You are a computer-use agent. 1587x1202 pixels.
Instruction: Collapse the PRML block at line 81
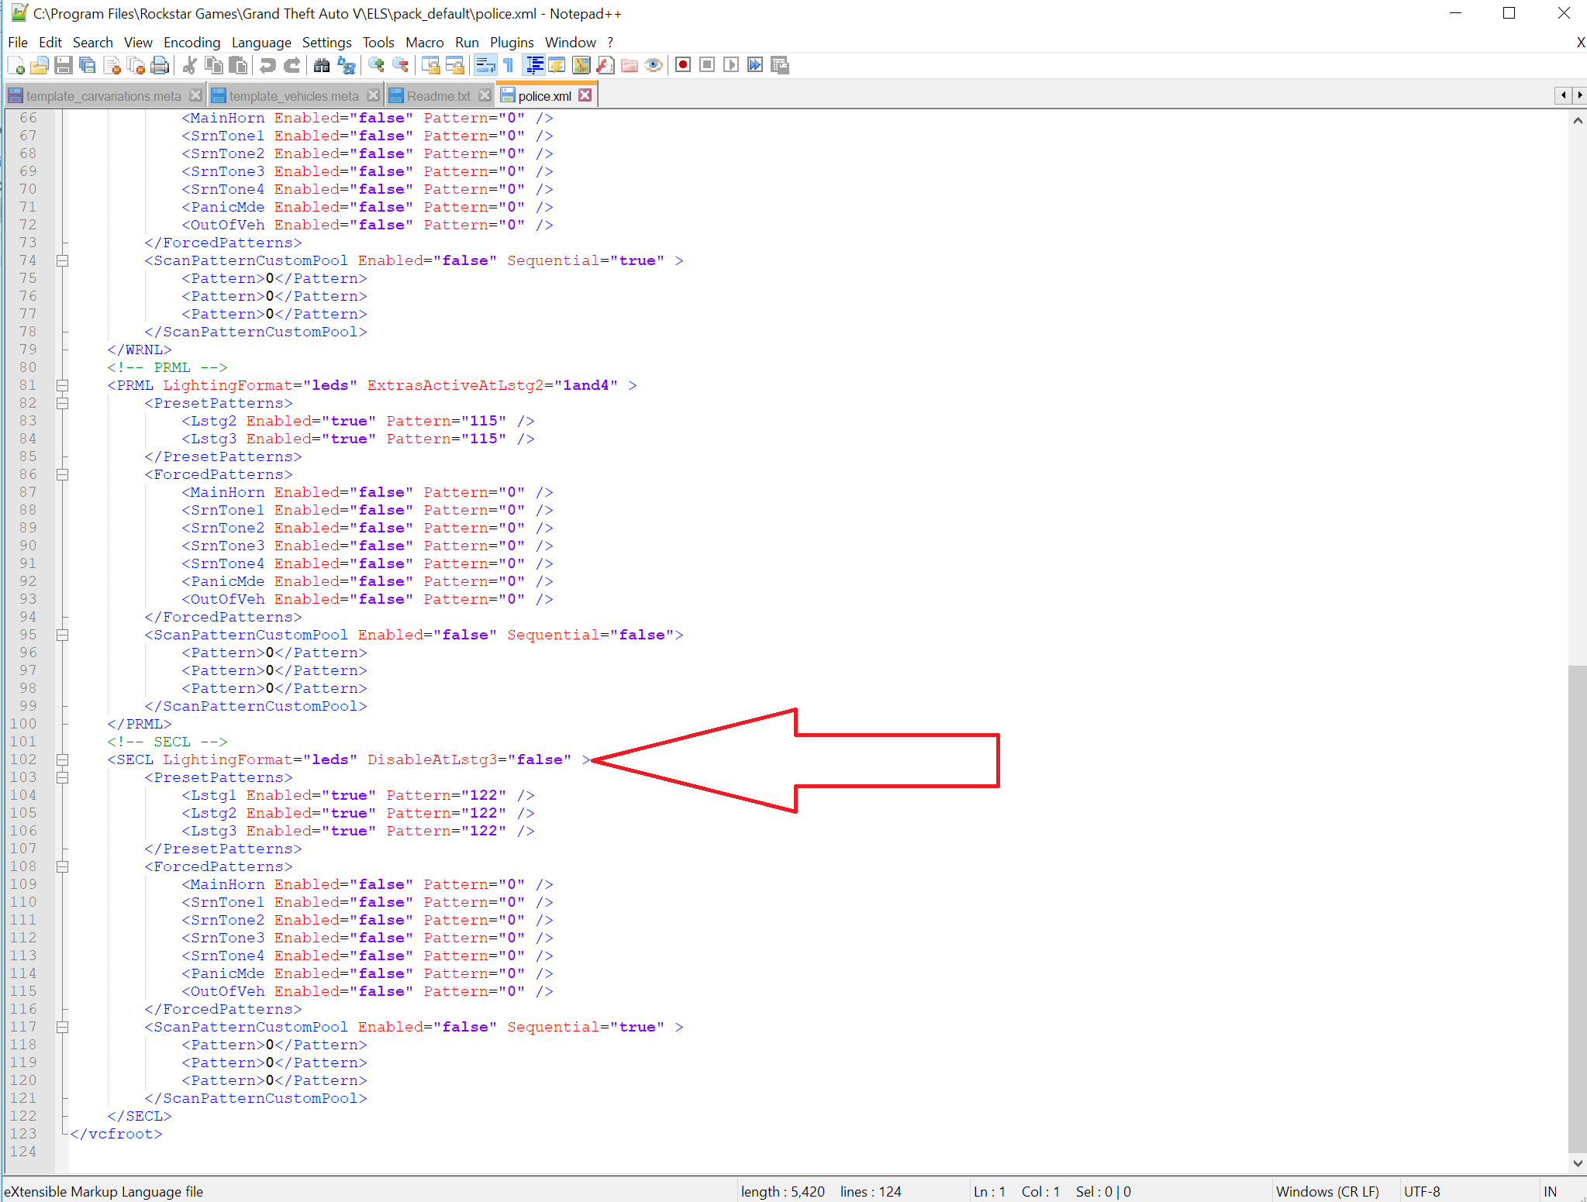point(63,385)
